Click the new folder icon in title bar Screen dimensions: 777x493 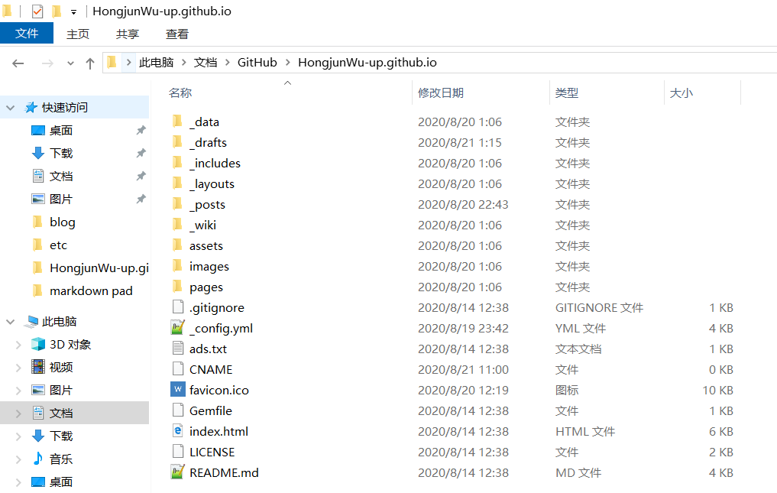[57, 11]
